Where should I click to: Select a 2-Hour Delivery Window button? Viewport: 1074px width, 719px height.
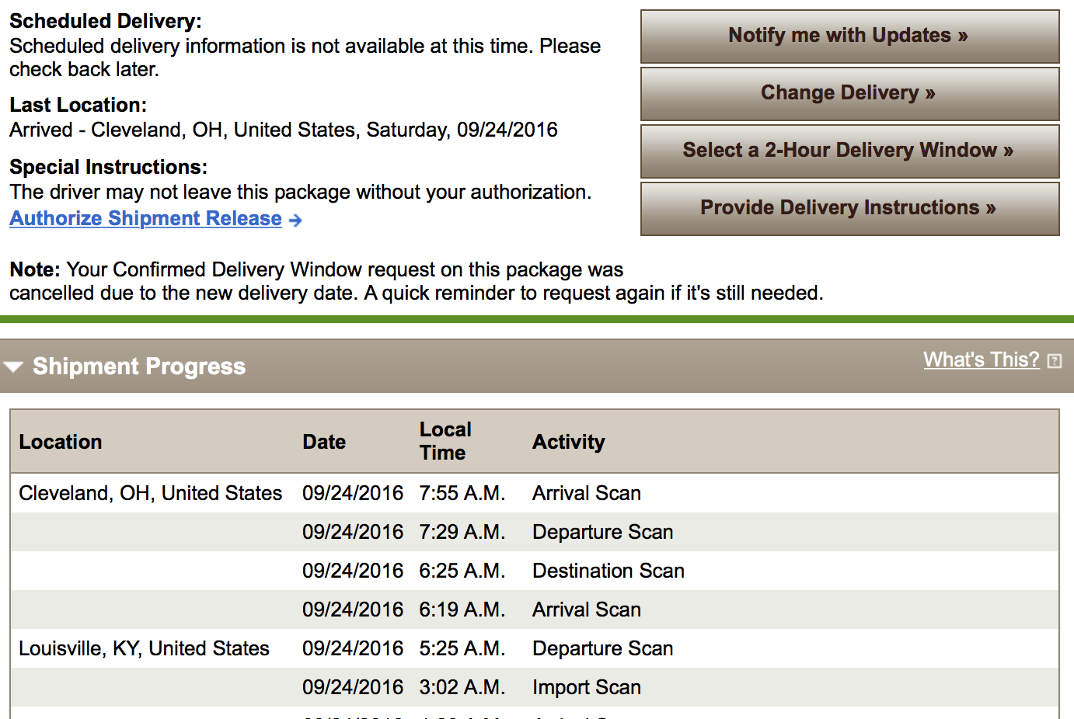[849, 151]
